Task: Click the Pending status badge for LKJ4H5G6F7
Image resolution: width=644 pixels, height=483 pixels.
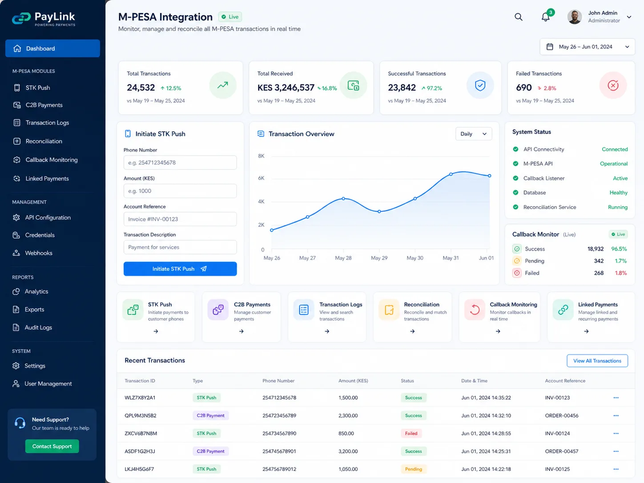Action: (414, 469)
